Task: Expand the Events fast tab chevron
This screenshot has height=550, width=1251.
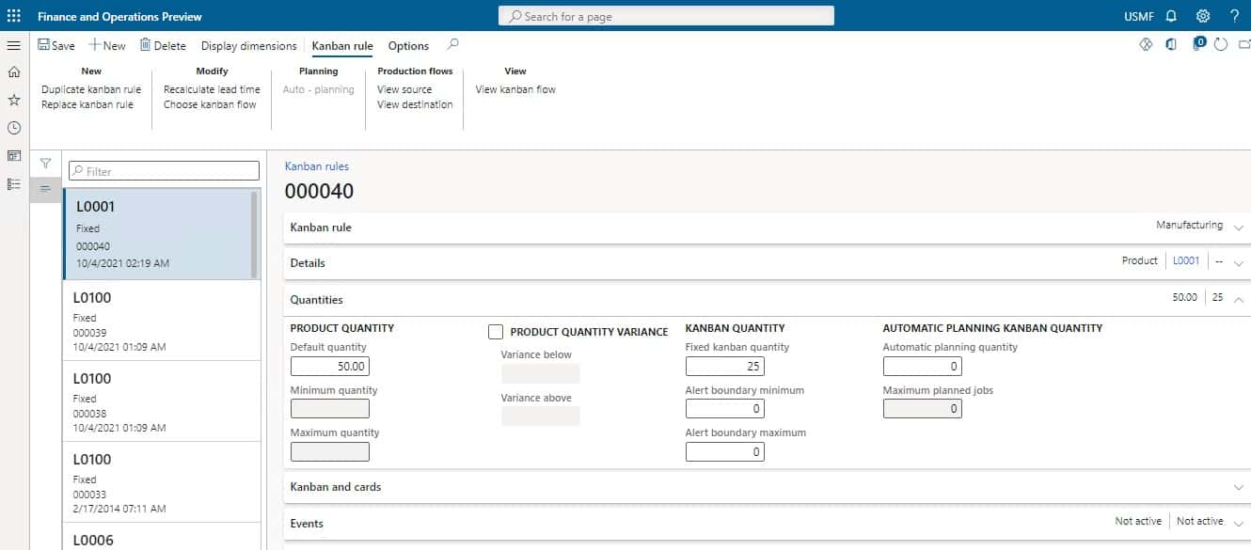Action: (x=1238, y=524)
